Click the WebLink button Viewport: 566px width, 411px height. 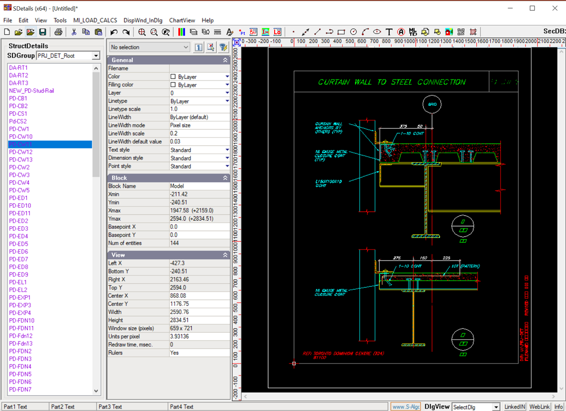click(x=539, y=407)
